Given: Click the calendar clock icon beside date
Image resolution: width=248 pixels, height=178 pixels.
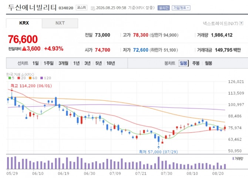Looking at the screenshot, I should [93, 8].
